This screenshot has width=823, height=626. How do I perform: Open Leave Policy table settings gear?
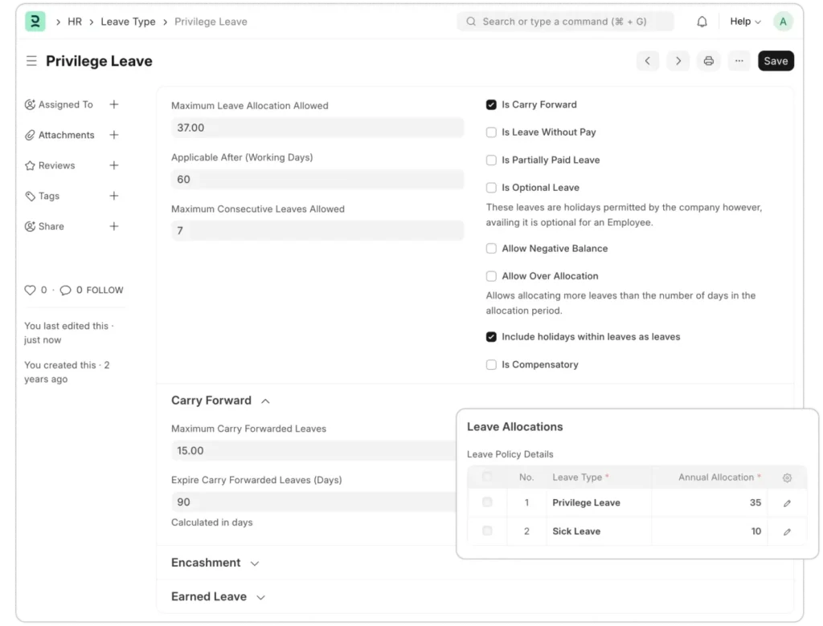click(x=787, y=478)
